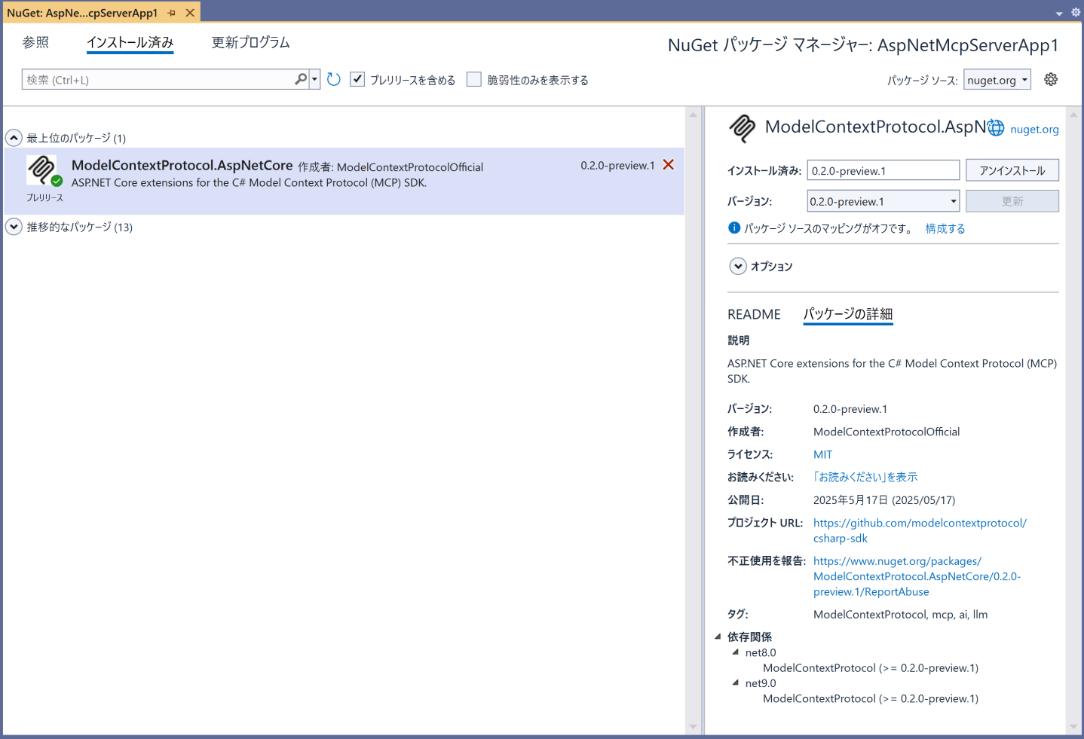Expand 推移的なパッケージ (13) group
Image resolution: width=1084 pixels, height=739 pixels.
(x=14, y=227)
